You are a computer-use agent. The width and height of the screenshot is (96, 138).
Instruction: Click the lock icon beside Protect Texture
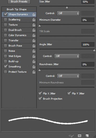(34, 72)
